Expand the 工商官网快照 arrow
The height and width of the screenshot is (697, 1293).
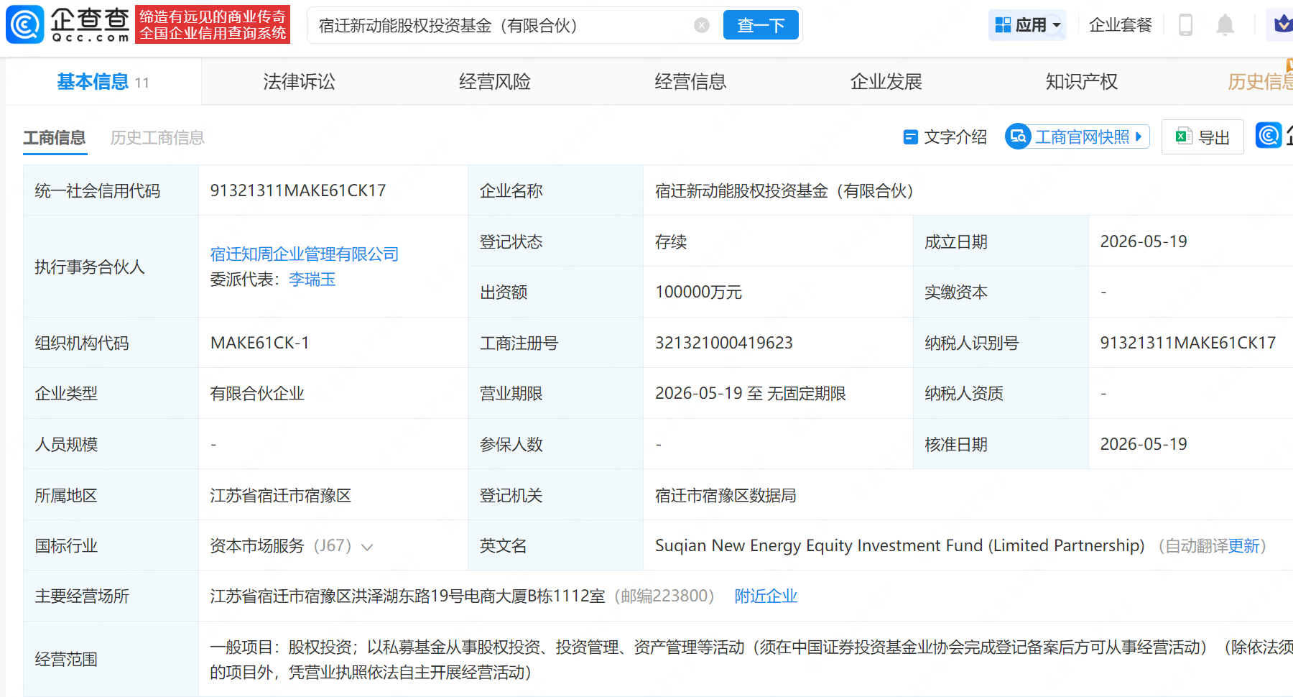pos(1139,137)
